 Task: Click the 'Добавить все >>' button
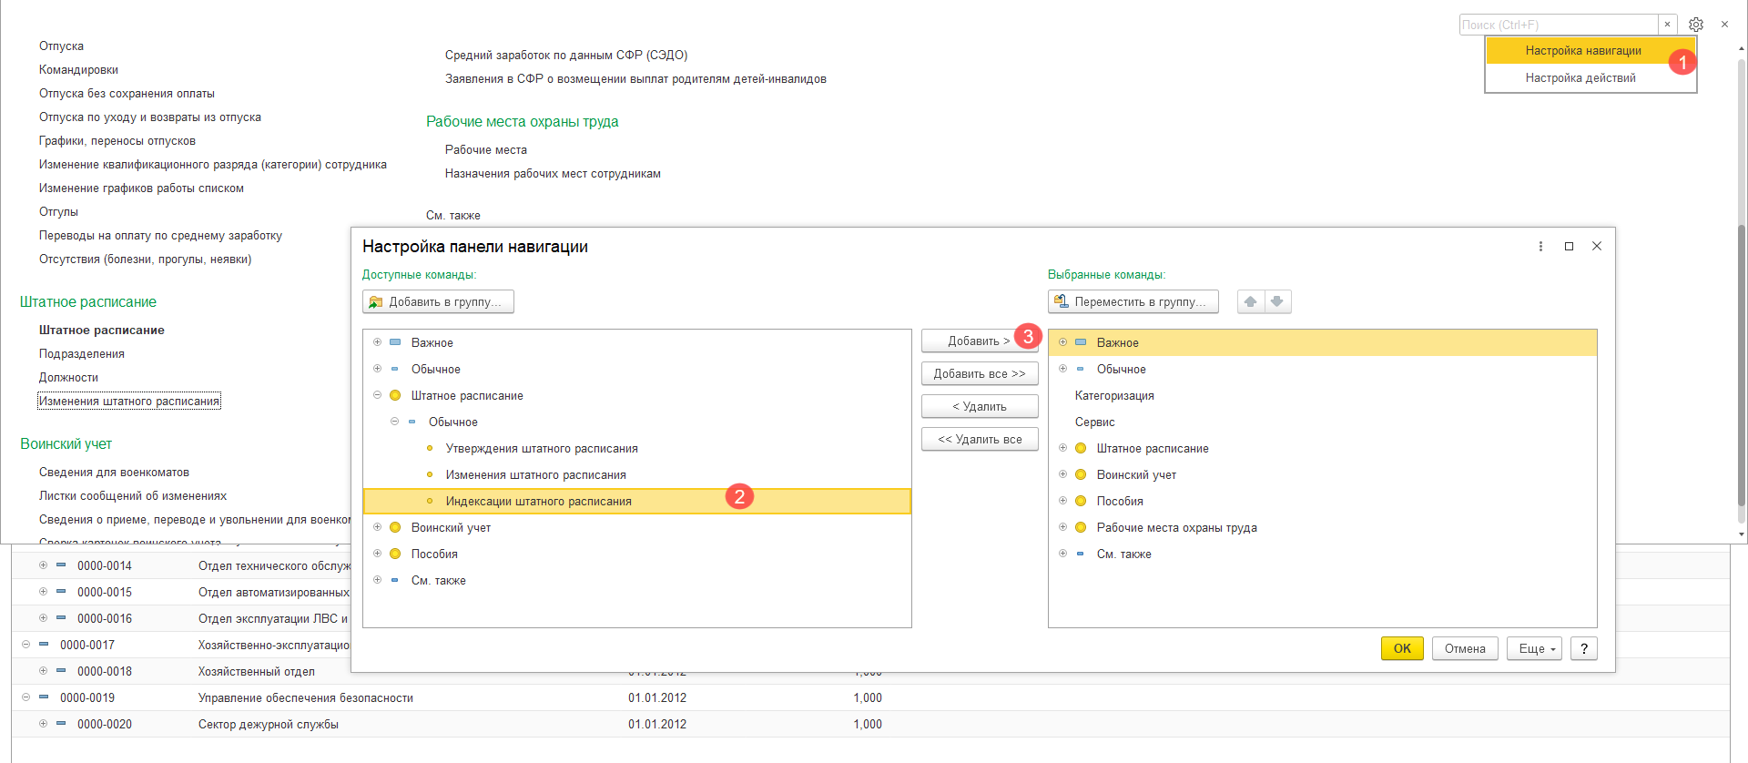pos(980,374)
